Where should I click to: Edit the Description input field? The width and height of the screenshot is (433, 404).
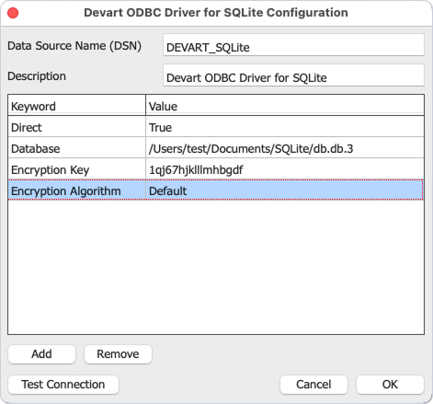[293, 75]
